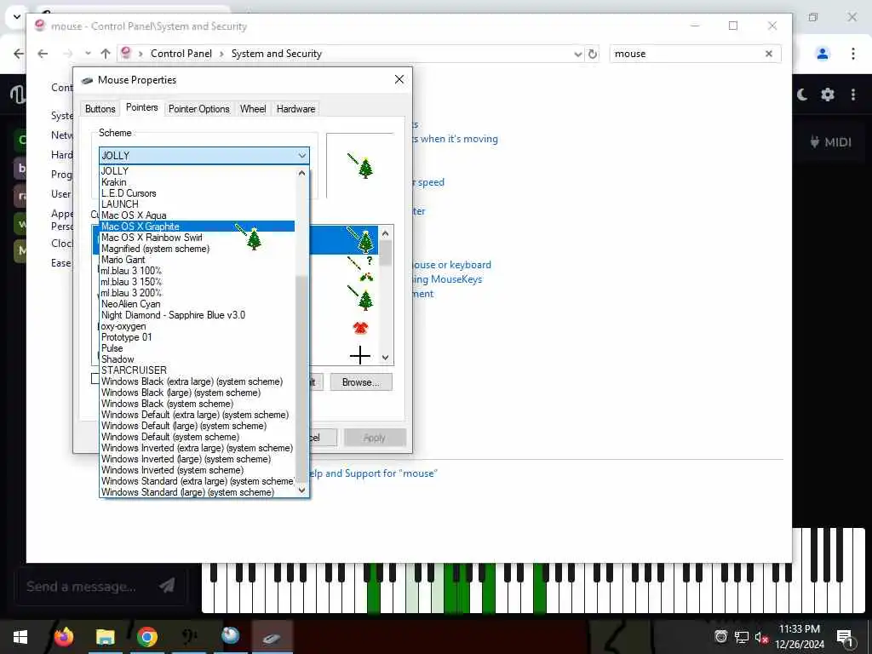Select ml.blau 3 100% scheme
Screen dimensions: 872x654
(198, 271)
